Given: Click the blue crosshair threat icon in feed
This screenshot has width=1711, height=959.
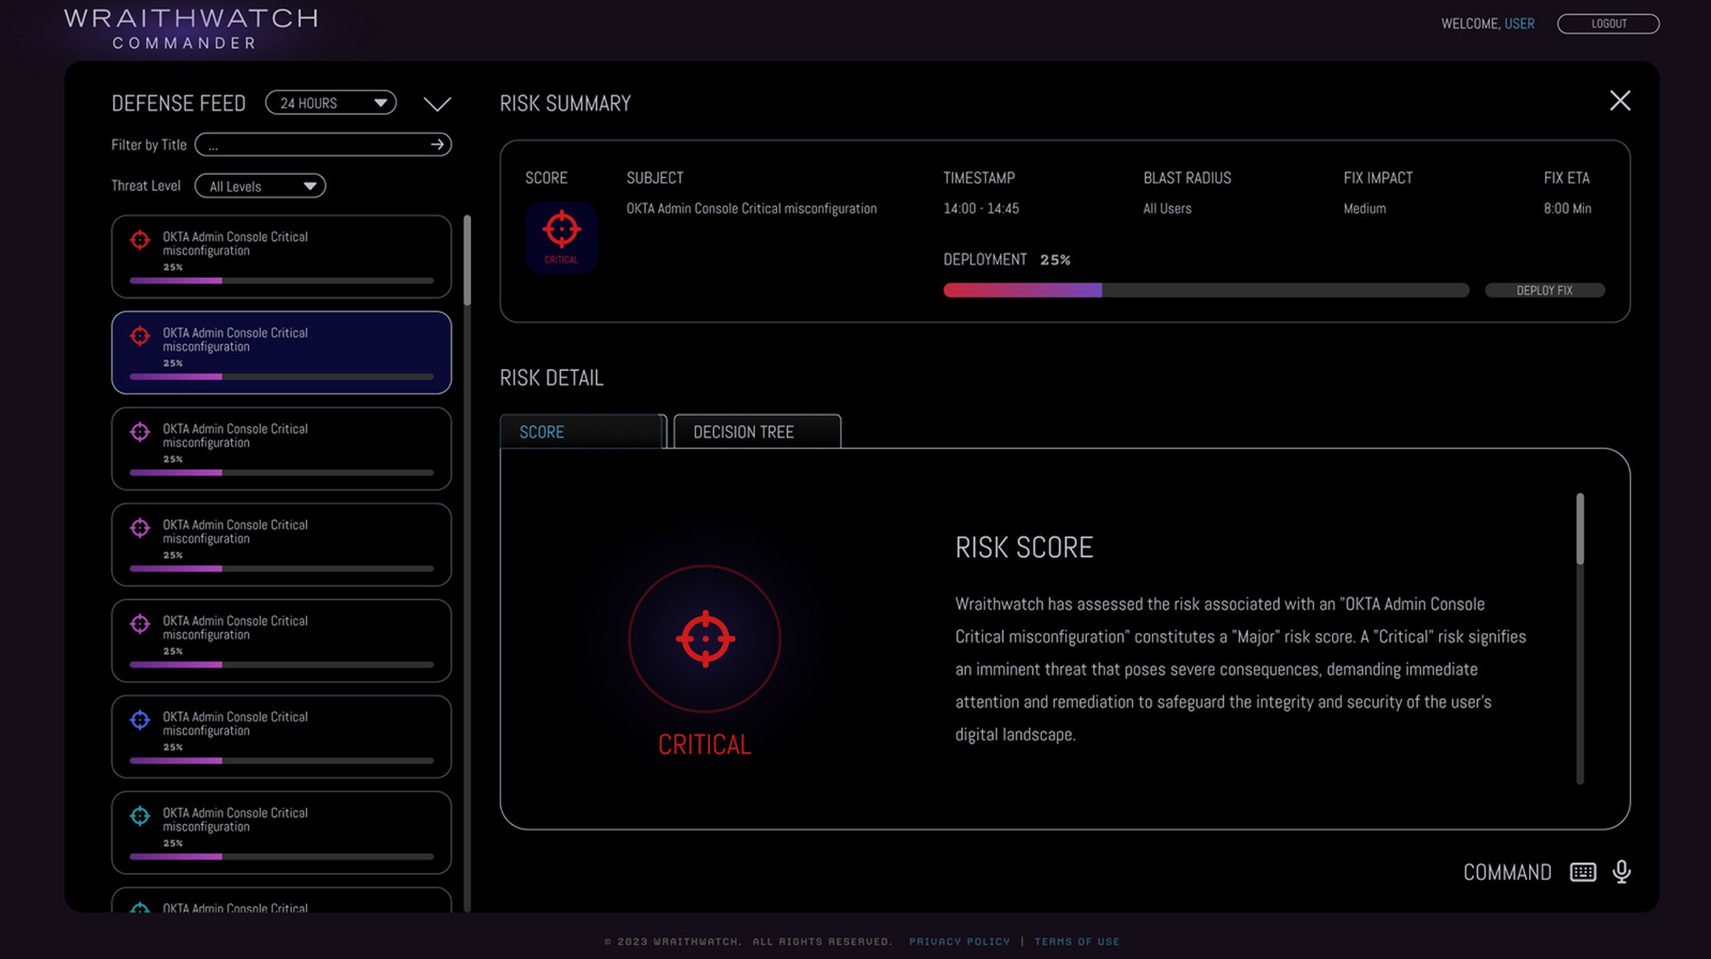Looking at the screenshot, I should click(140, 720).
